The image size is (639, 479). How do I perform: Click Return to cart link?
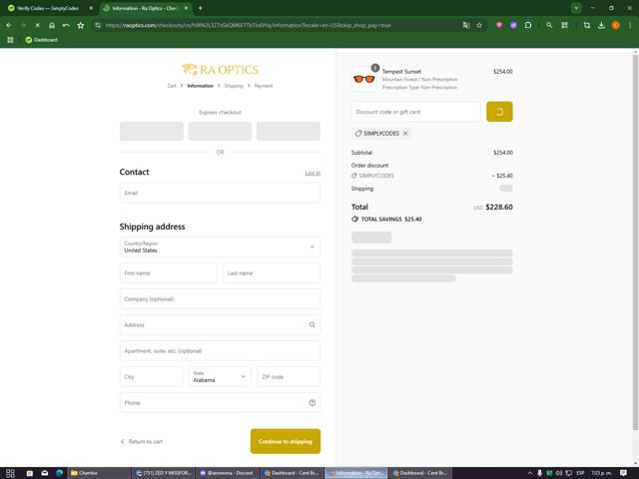click(x=142, y=441)
